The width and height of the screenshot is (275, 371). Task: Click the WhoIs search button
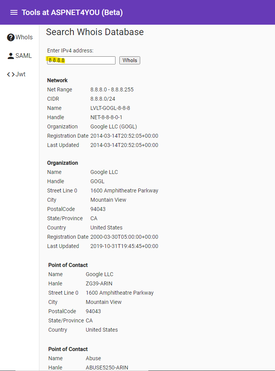click(x=129, y=60)
